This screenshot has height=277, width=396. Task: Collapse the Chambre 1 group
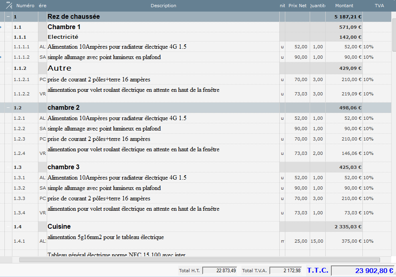pyautogui.click(x=8, y=27)
